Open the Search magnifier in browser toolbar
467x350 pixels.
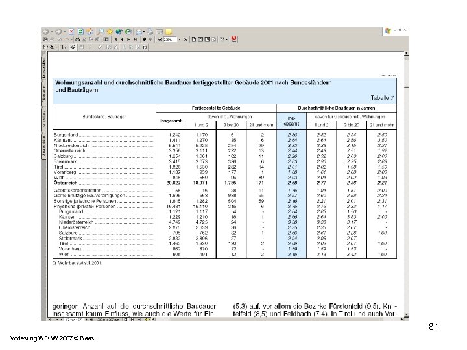[x=101, y=32]
